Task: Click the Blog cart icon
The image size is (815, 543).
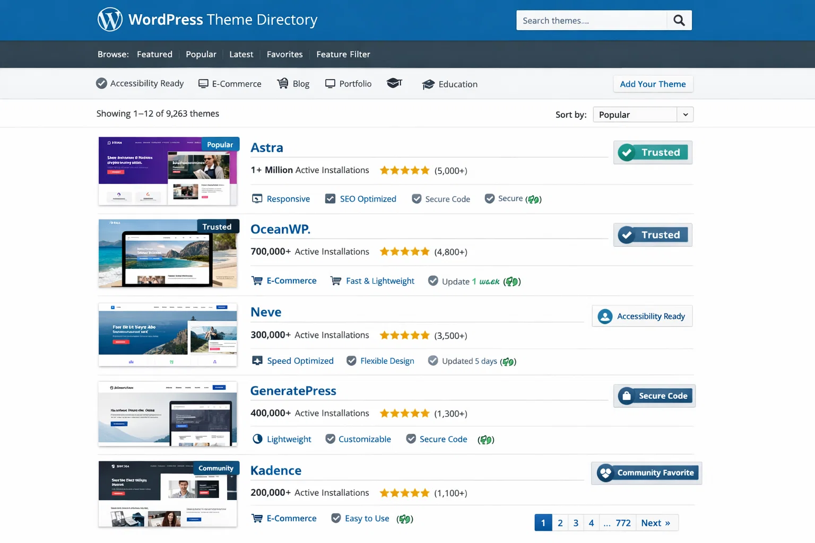Action: [x=283, y=84]
